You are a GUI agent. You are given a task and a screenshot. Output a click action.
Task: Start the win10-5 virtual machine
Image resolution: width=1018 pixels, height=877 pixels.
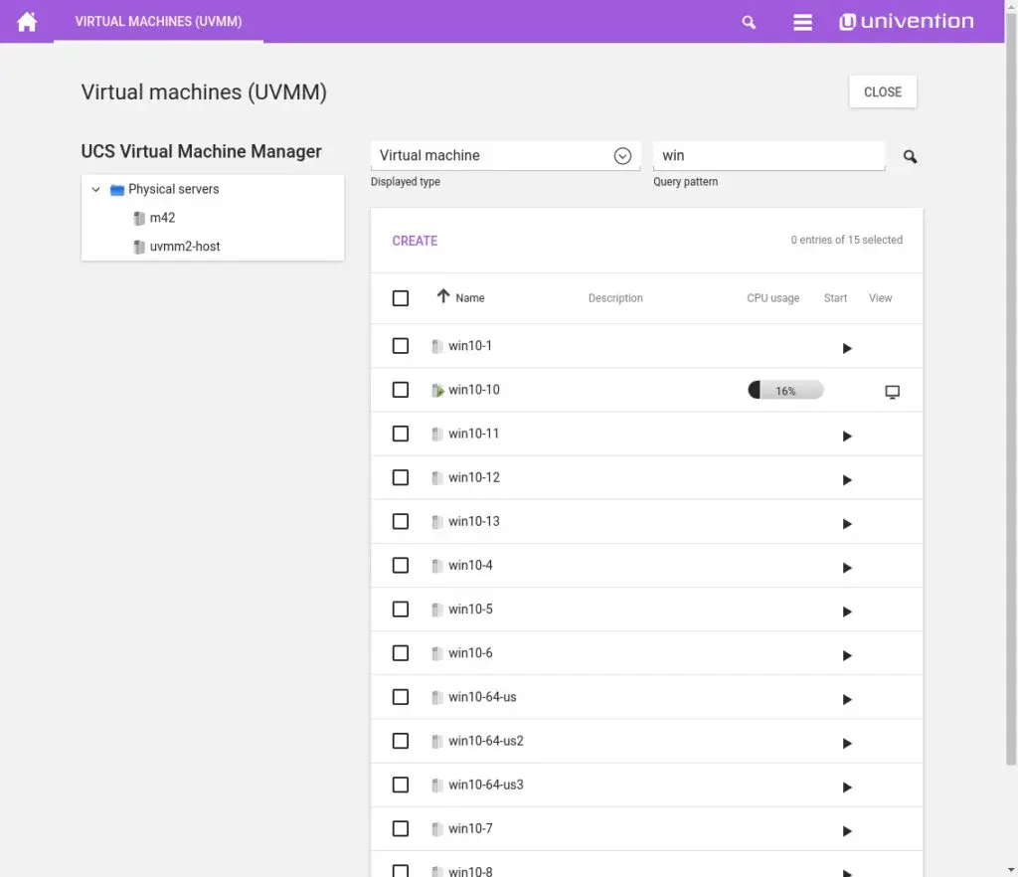847,612
